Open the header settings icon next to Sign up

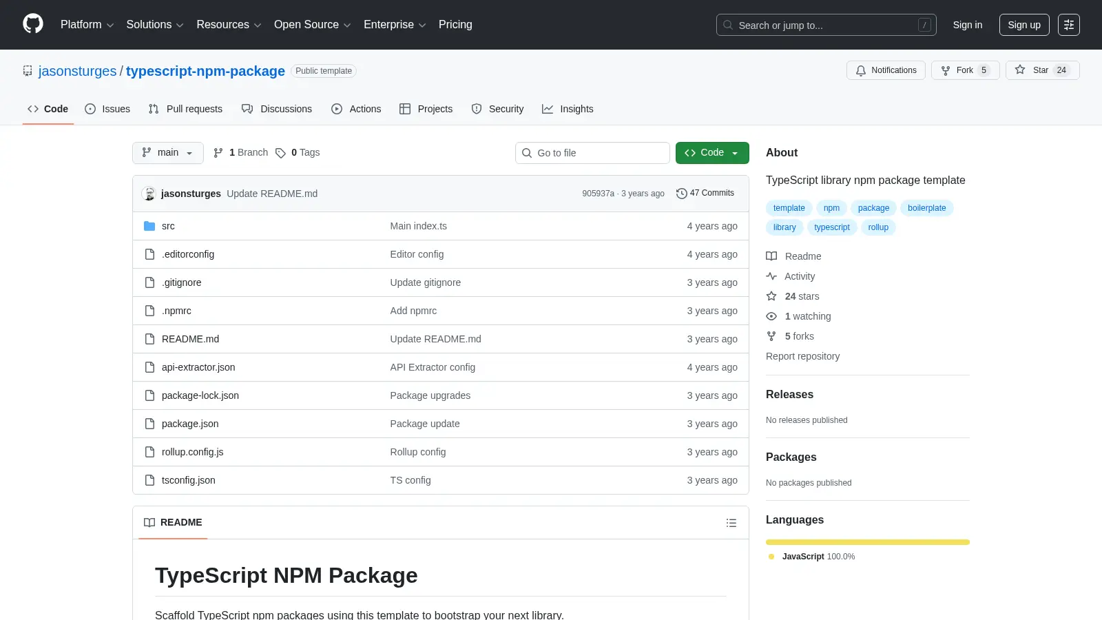[x=1069, y=25]
